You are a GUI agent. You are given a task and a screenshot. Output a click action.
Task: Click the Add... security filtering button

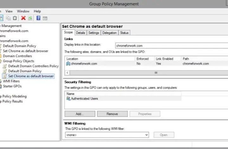tap(80, 114)
